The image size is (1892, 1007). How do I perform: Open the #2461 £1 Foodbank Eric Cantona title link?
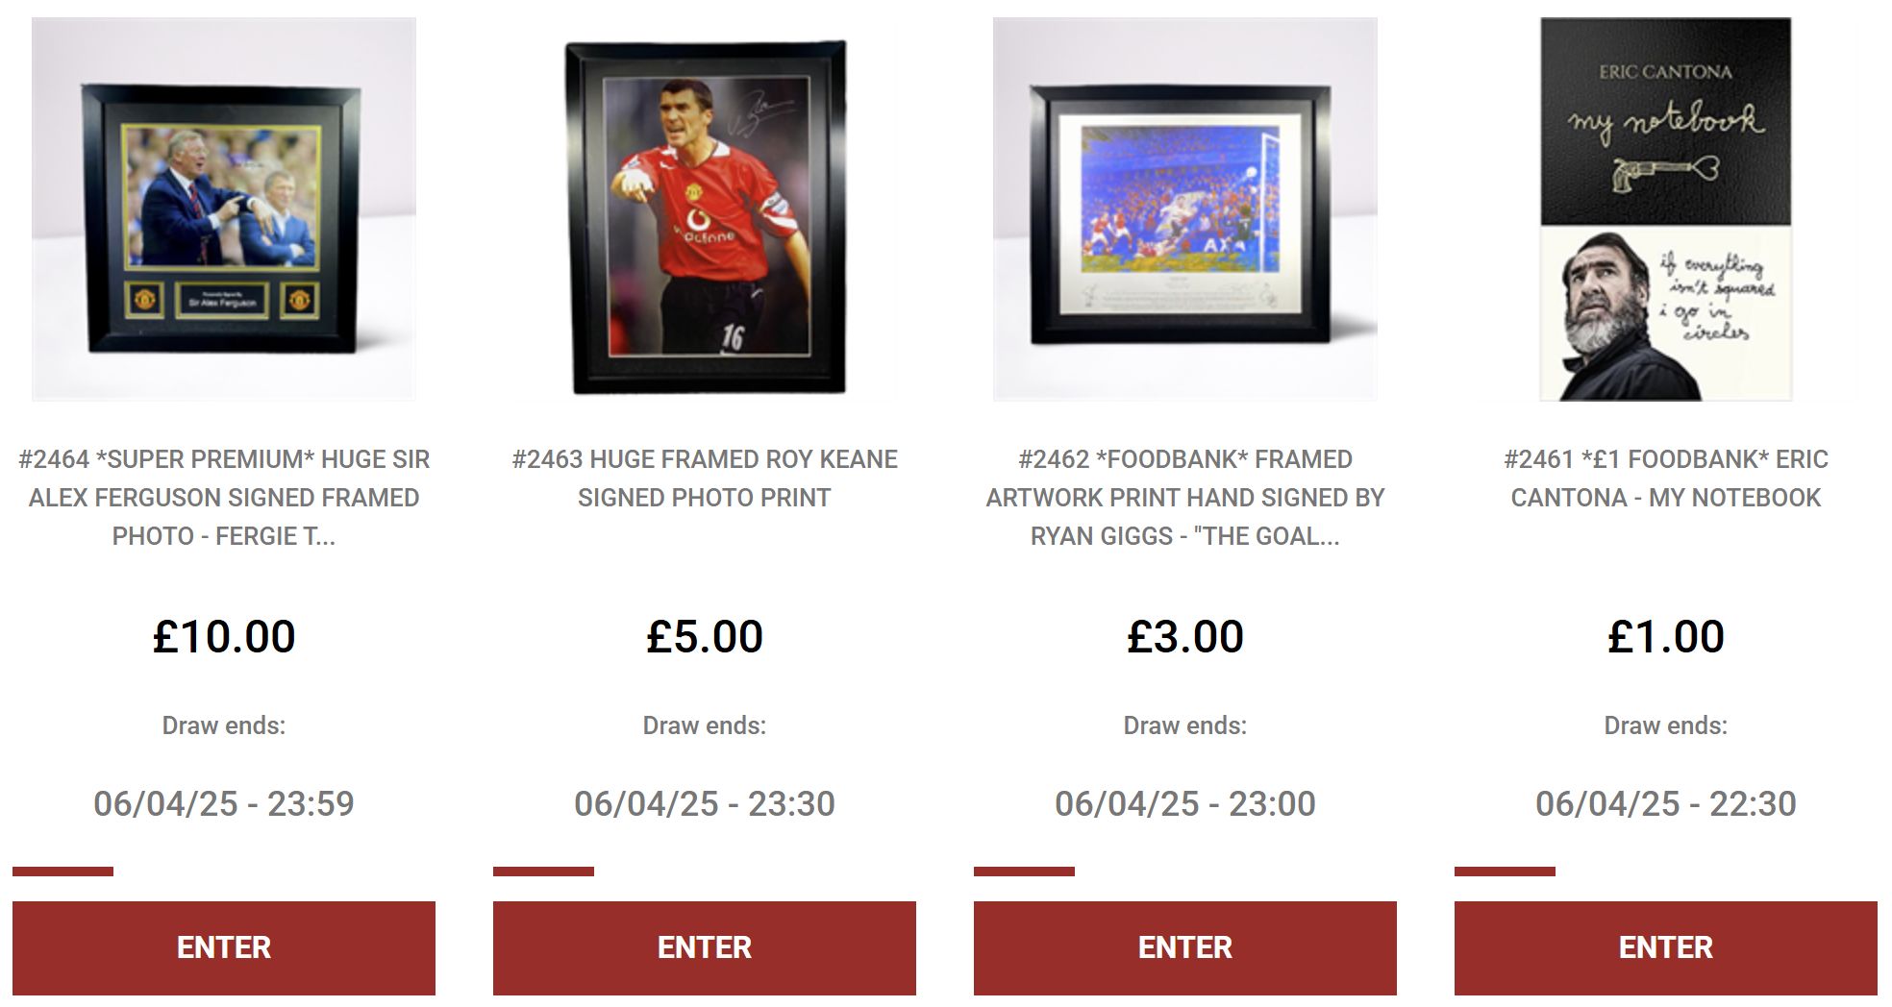click(x=1666, y=479)
